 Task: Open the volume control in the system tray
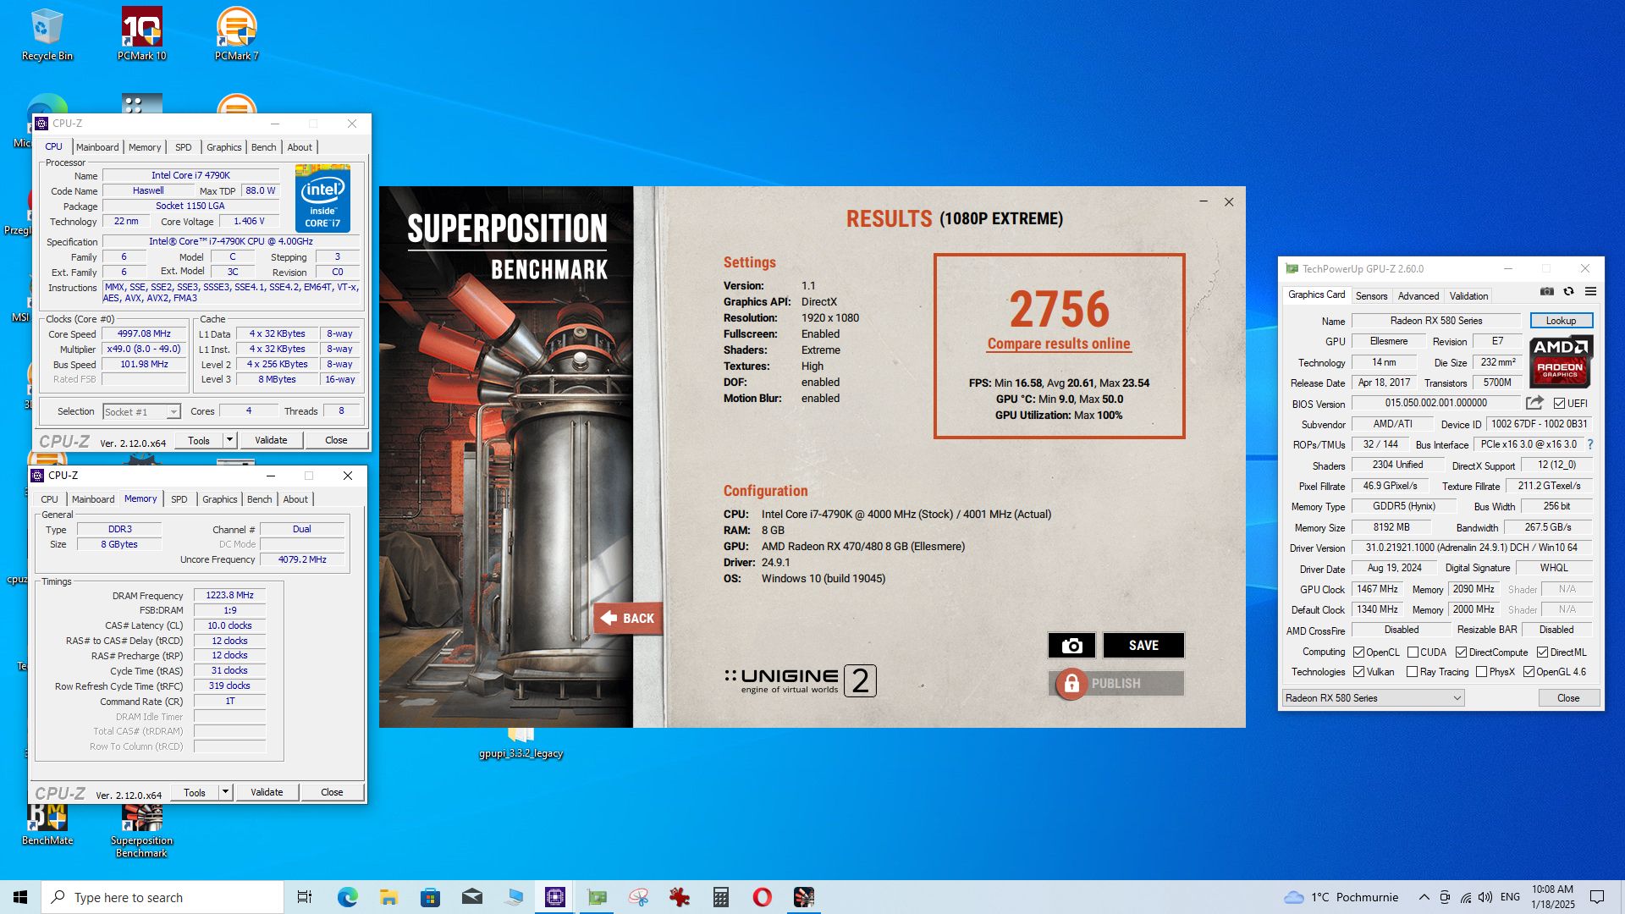click(x=1485, y=897)
